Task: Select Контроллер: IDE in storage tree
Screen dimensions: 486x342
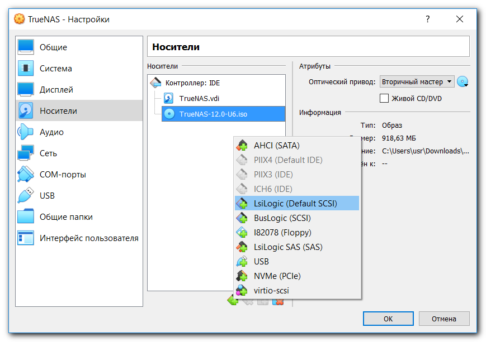Action: point(192,83)
